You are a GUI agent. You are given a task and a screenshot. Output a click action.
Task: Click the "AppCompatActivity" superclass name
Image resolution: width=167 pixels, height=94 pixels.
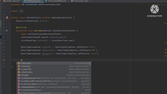click(x=62, y=18)
